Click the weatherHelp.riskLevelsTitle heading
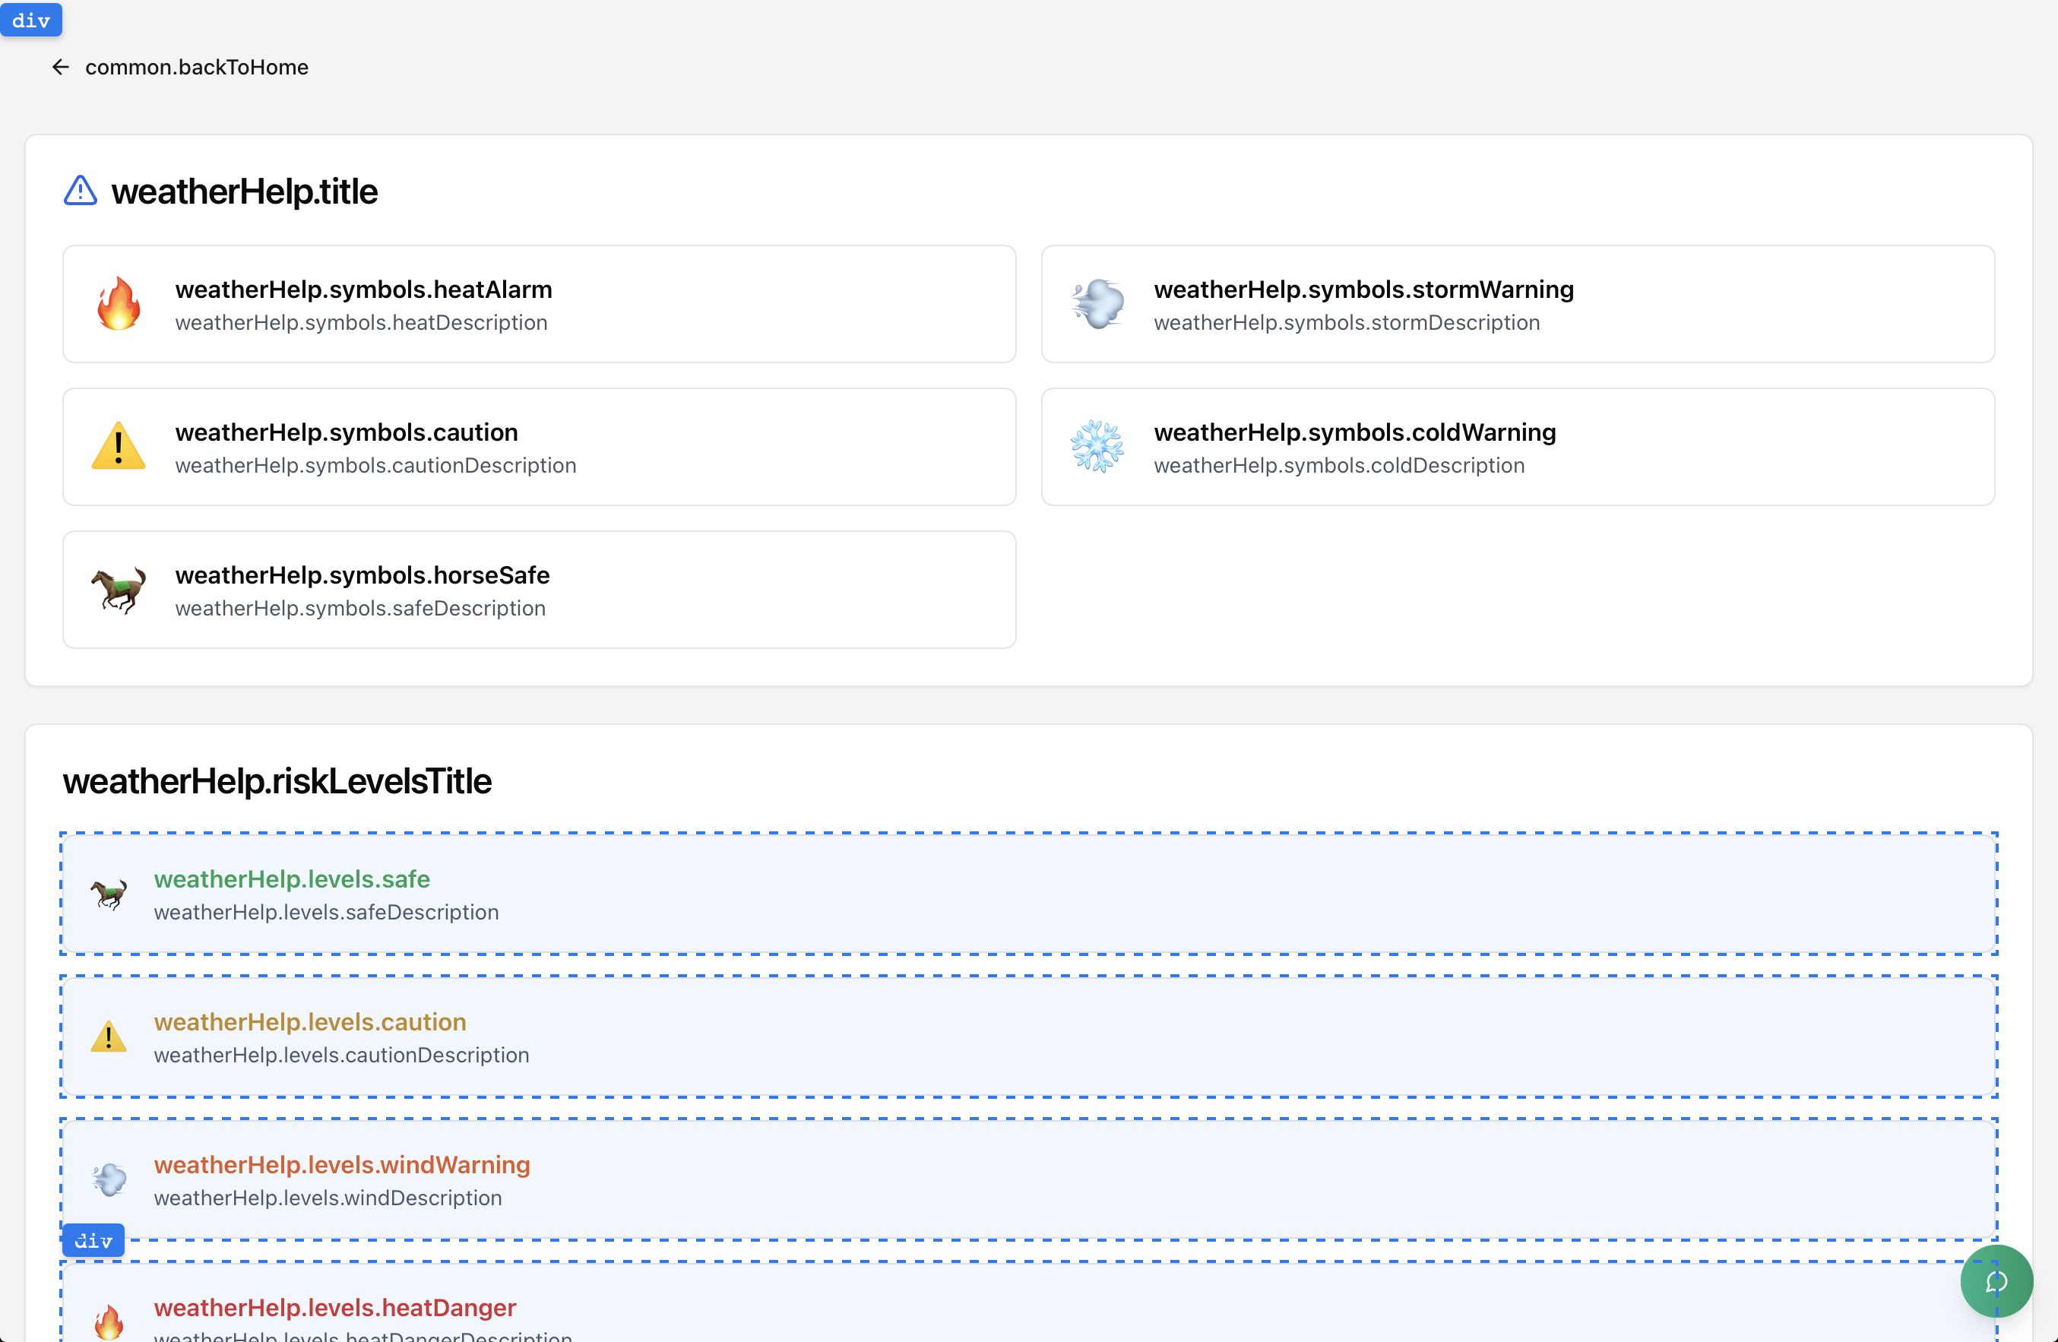Screen dimensions: 2058x1342 pos(277,781)
